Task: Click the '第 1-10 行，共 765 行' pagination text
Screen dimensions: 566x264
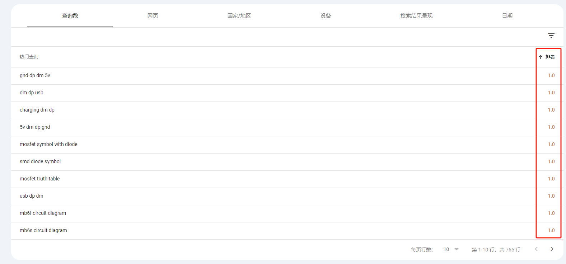Action: pyautogui.click(x=496, y=250)
